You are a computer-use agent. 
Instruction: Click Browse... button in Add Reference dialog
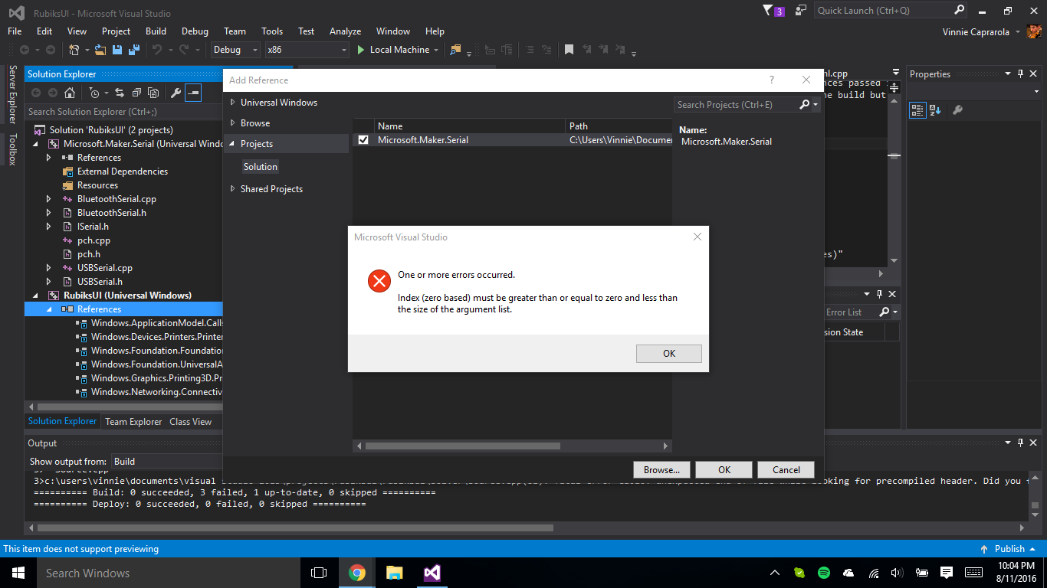coord(661,470)
